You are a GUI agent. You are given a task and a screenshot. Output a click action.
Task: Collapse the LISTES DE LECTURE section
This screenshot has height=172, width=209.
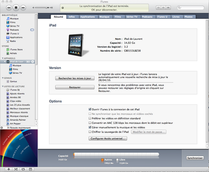tap(3, 86)
